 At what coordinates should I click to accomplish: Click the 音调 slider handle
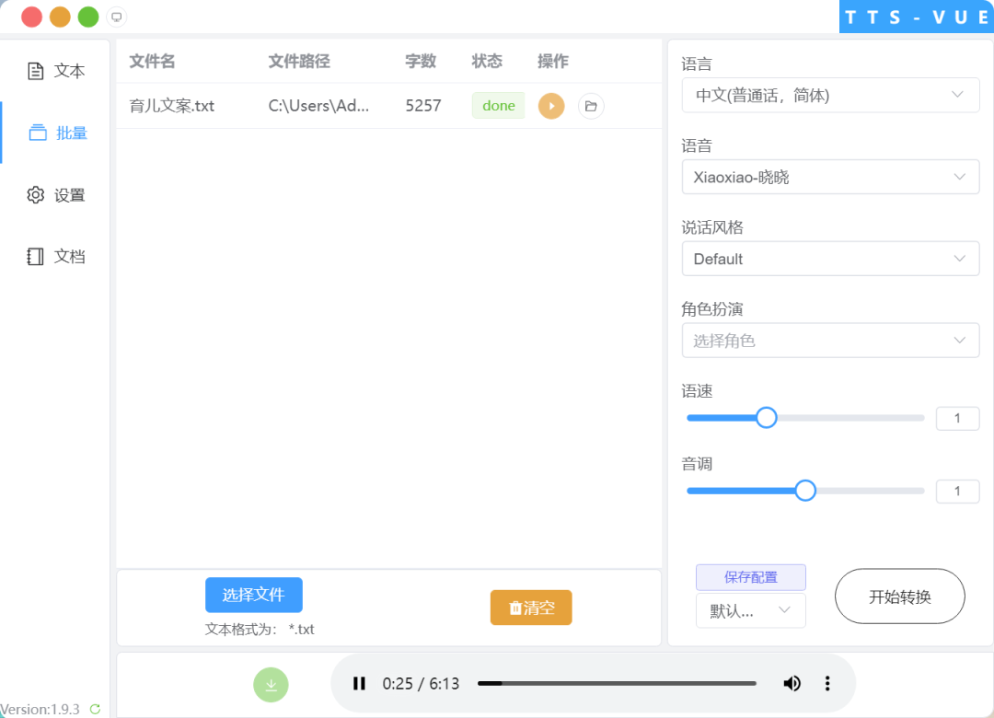(x=805, y=491)
